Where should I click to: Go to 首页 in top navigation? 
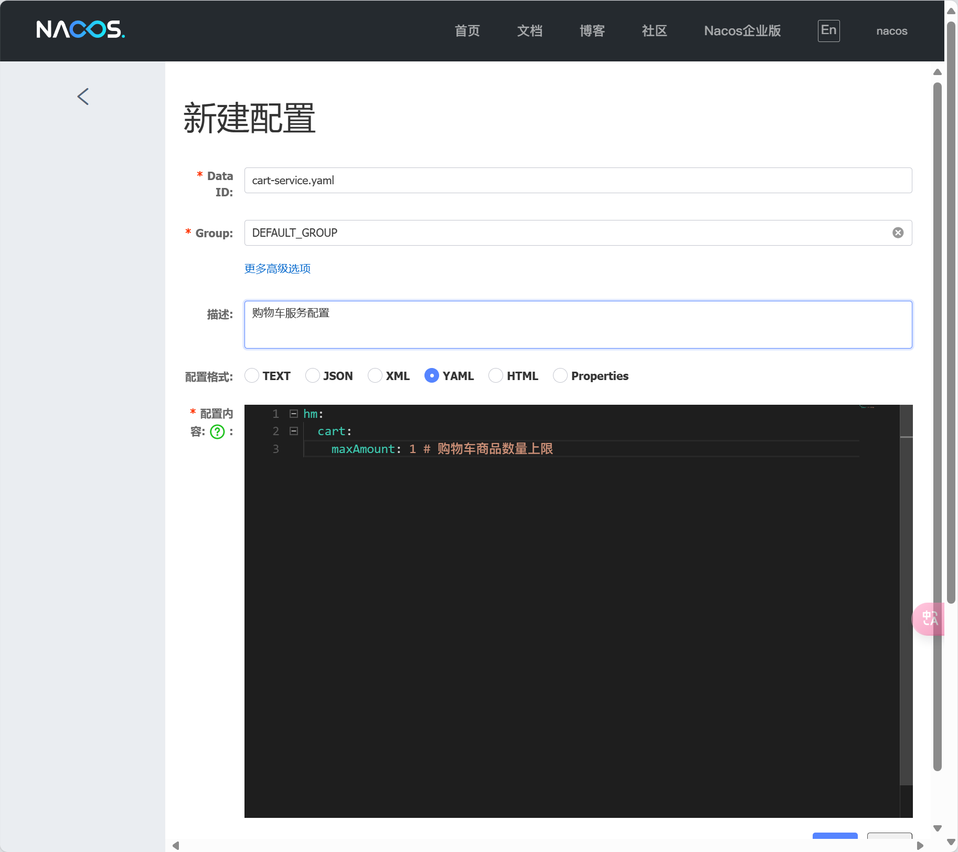point(467,31)
